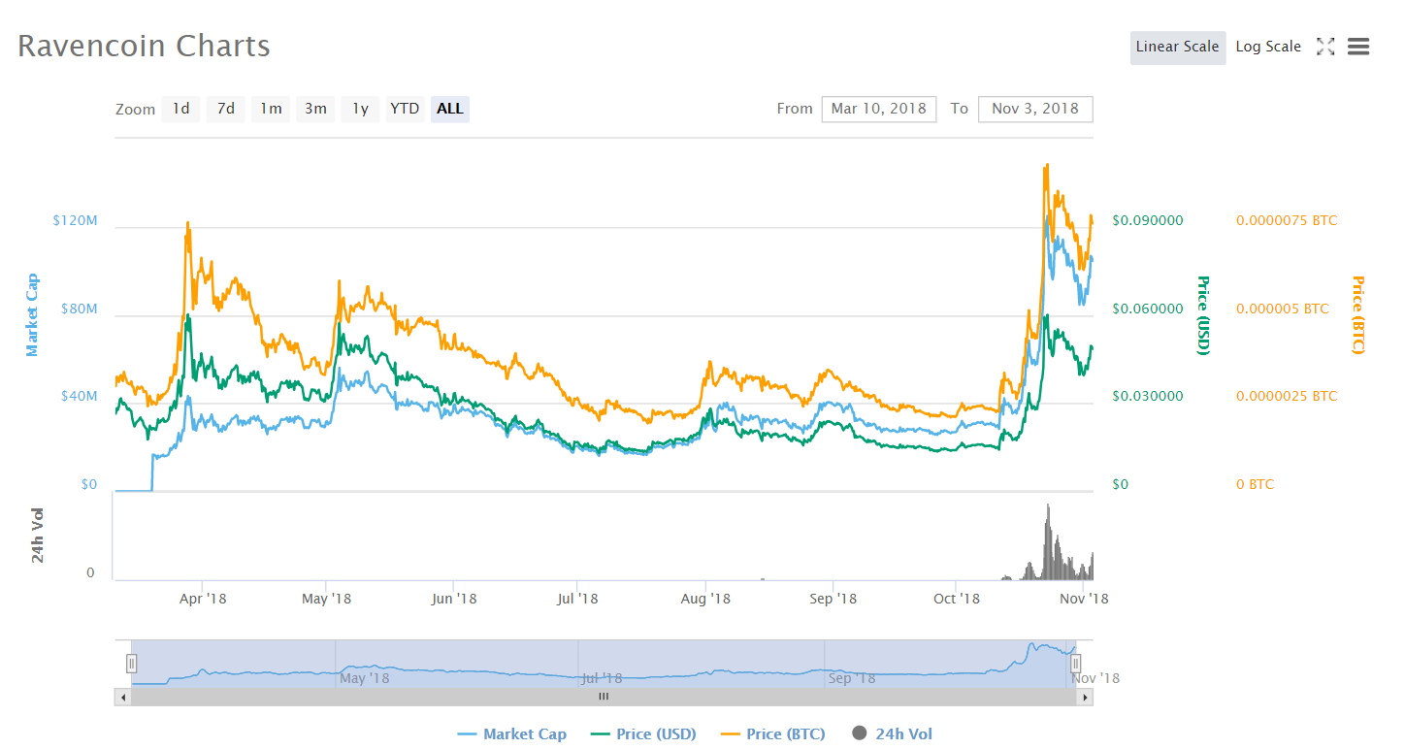
Task: Set zoom to 7d
Action: click(x=225, y=109)
